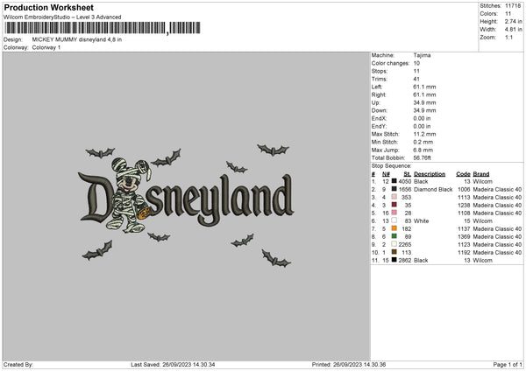Choose the brown swatch with code 1192
Image resolution: width=526 pixels, height=371 pixels.
tap(394, 252)
